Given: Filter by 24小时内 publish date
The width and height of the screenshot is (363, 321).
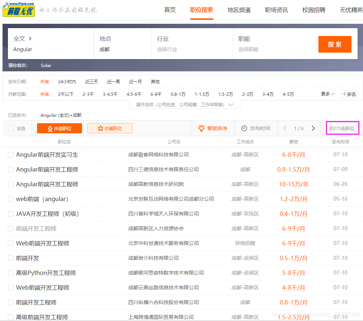Looking at the screenshot, I should [x=67, y=81].
